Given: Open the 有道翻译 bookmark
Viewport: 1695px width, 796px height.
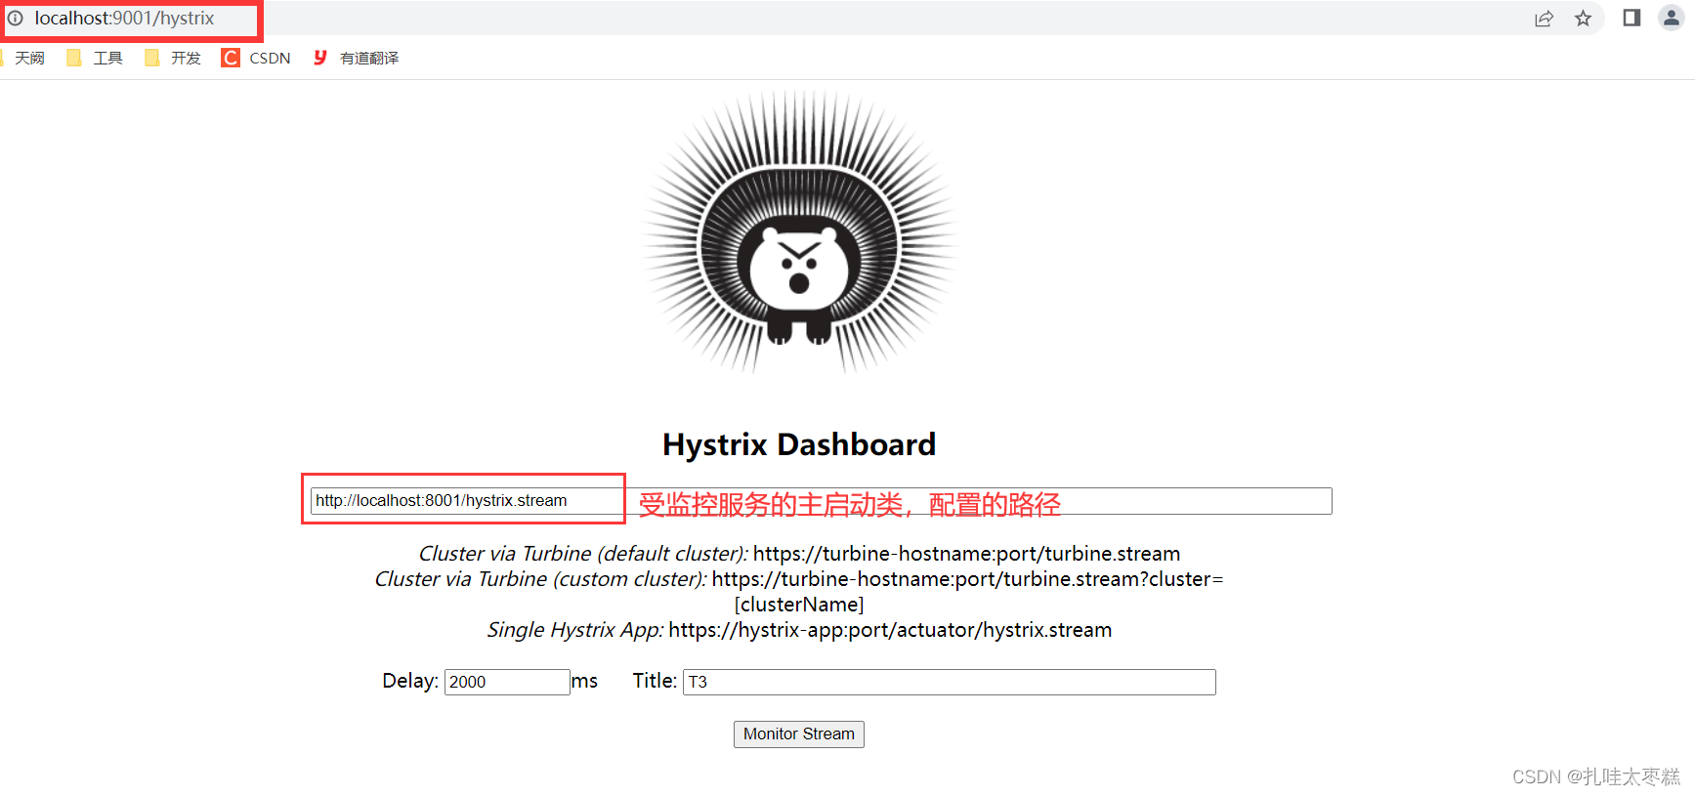Looking at the screenshot, I should pyautogui.click(x=356, y=58).
